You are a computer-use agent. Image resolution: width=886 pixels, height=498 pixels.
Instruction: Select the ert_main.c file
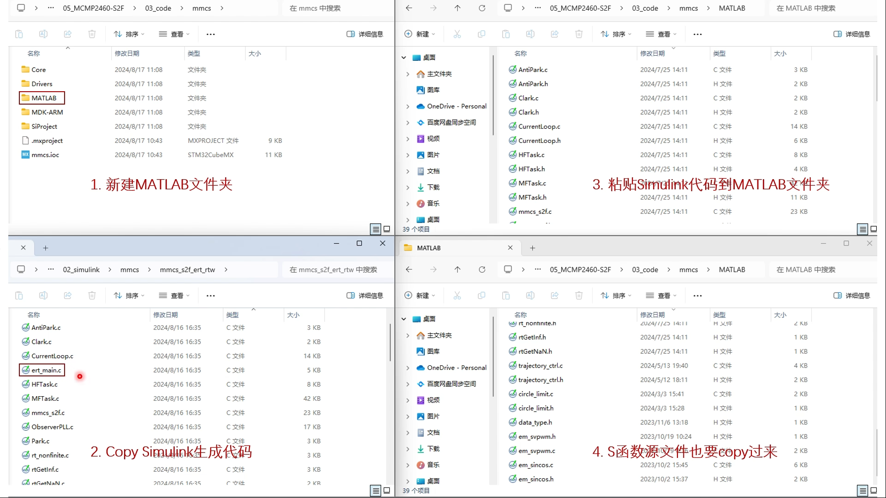(46, 370)
